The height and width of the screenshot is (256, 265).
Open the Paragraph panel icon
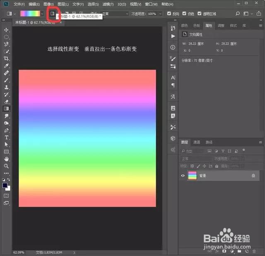tap(173, 85)
